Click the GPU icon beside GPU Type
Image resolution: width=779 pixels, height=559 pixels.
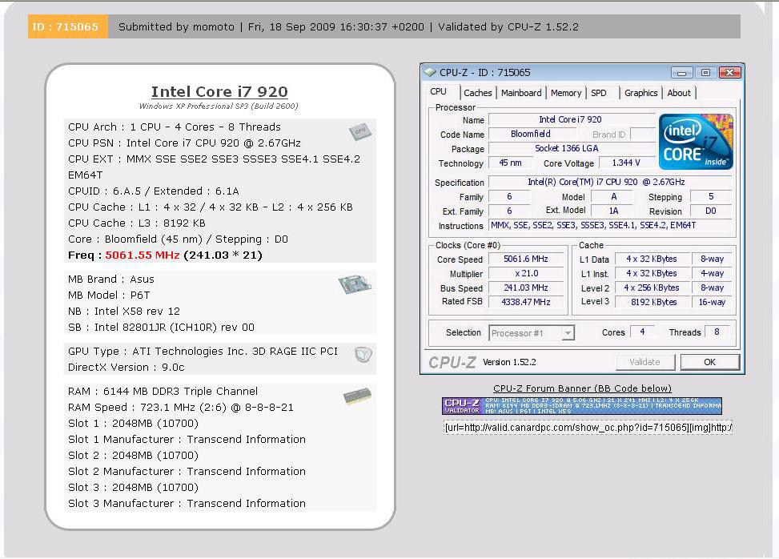[x=363, y=354]
